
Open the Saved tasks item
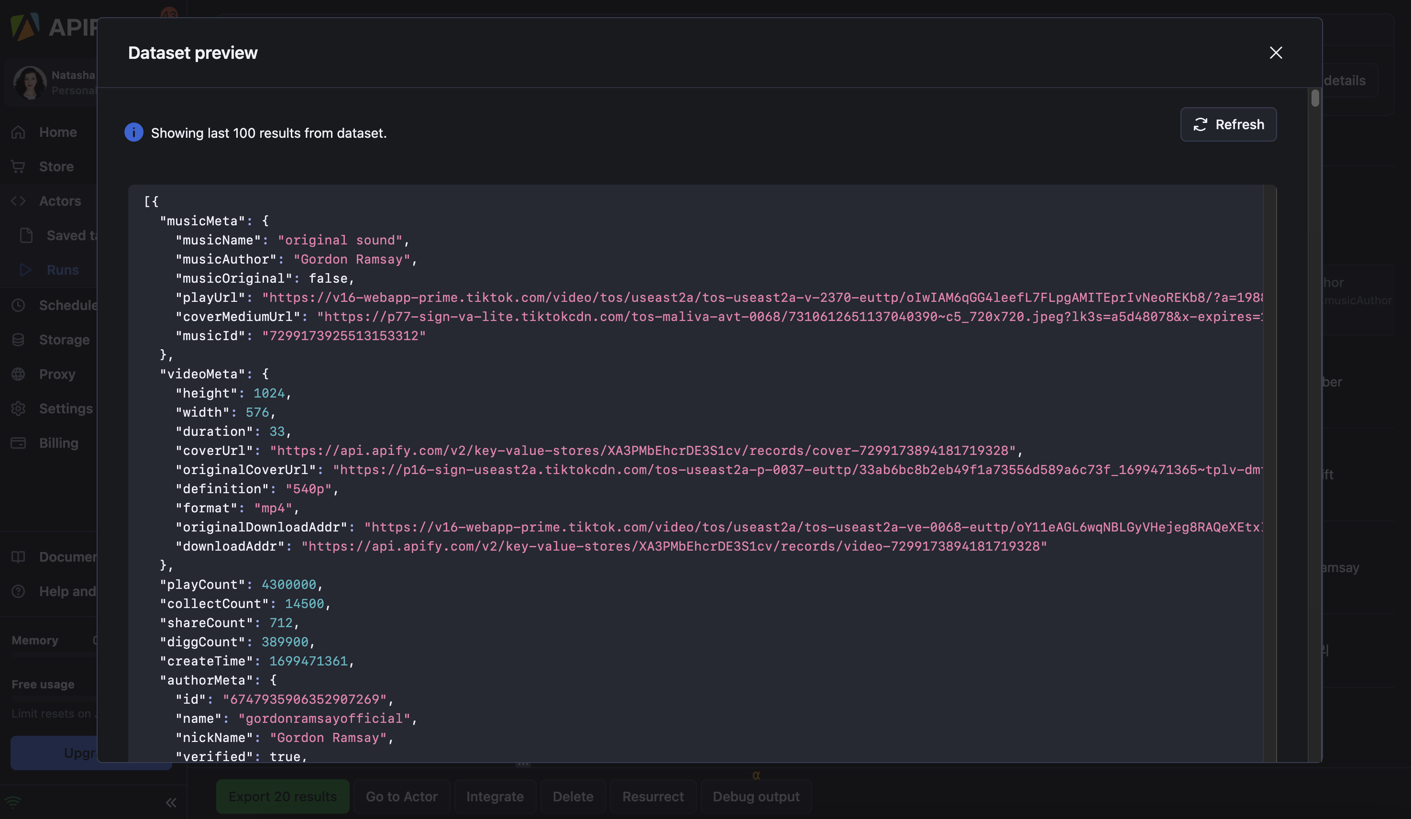[67, 235]
